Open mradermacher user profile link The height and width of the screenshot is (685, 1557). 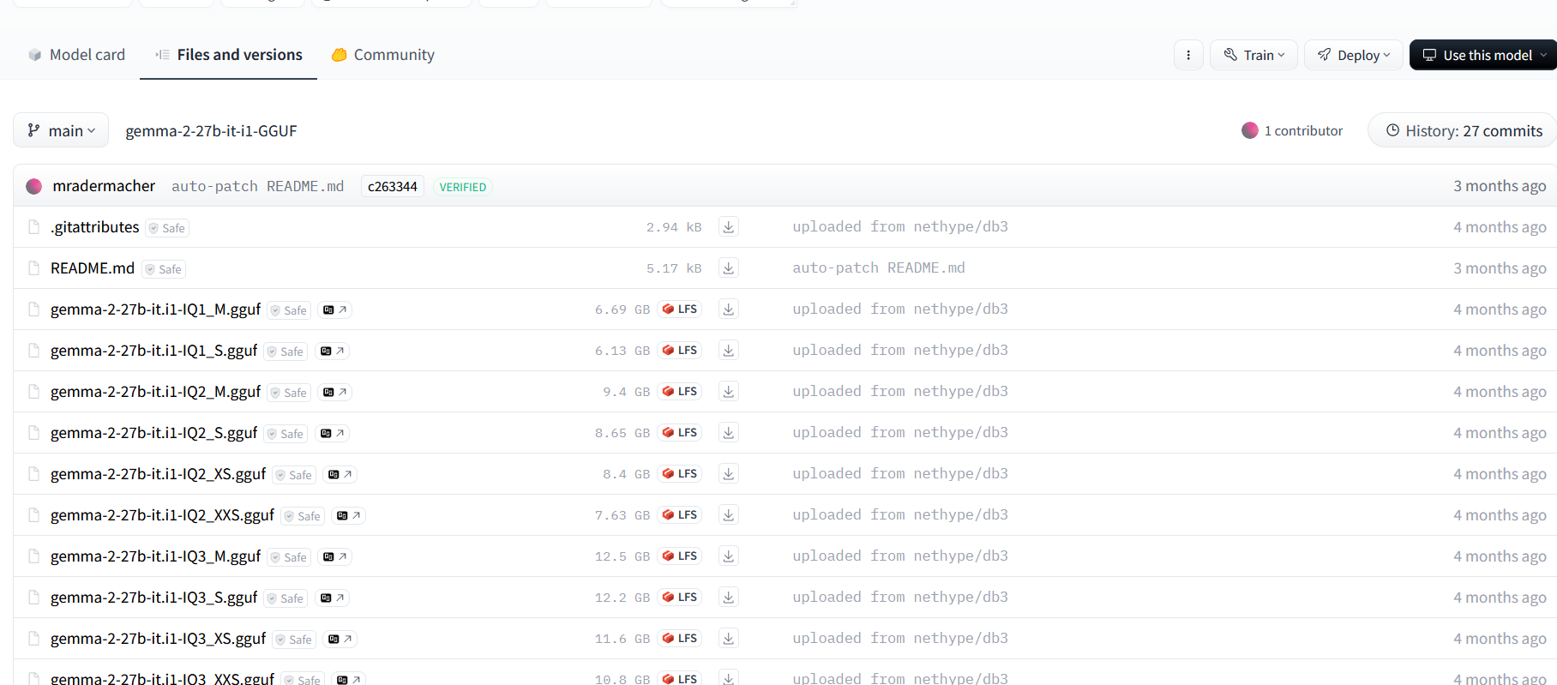(x=104, y=186)
